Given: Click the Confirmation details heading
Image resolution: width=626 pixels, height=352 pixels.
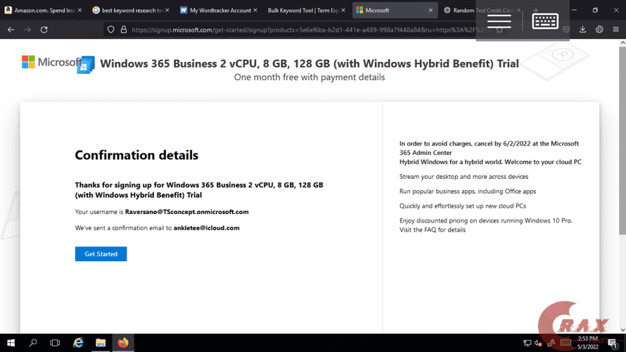Looking at the screenshot, I should pos(136,155).
